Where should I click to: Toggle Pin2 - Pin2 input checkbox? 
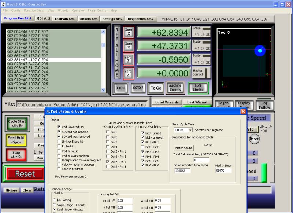click(142, 147)
